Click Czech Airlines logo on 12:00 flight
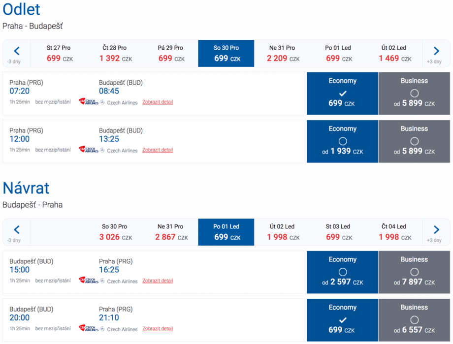453x344 pixels. click(x=89, y=150)
